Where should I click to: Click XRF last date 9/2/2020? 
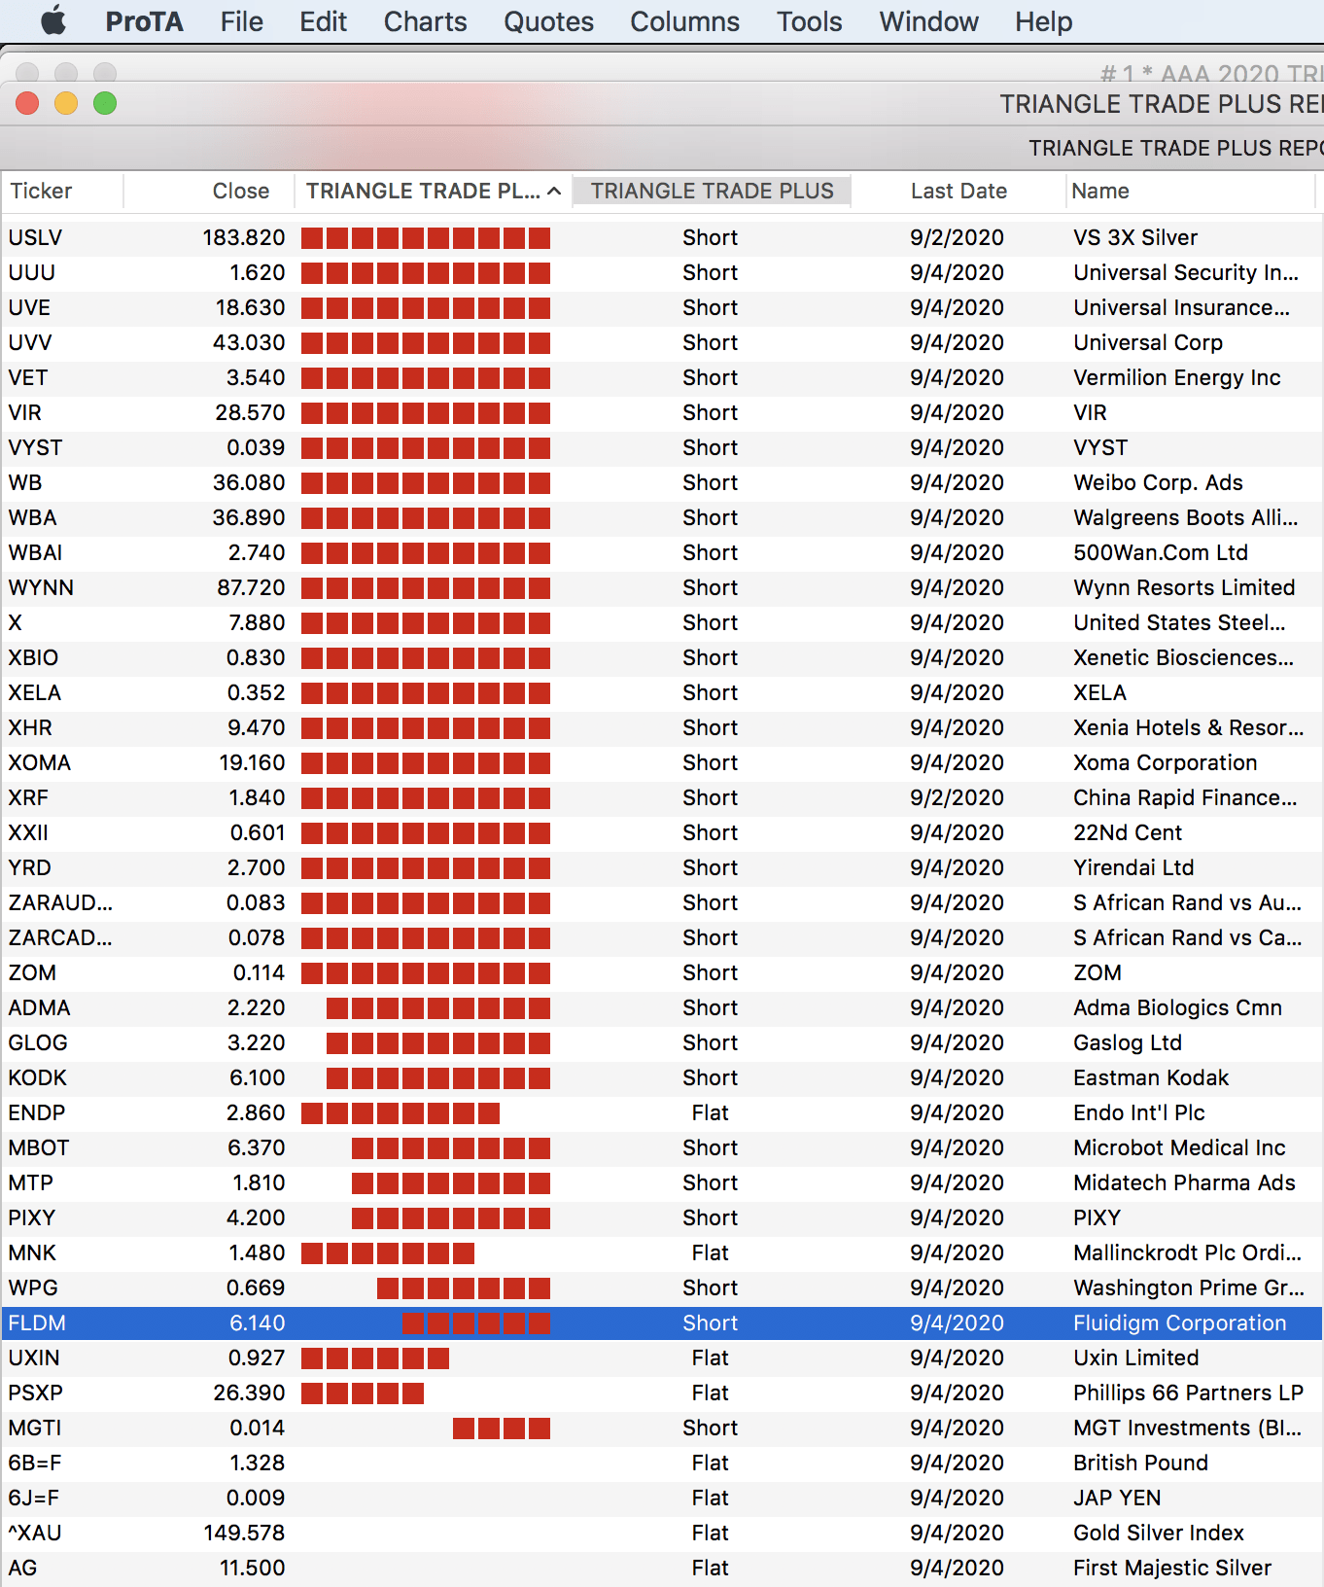click(957, 797)
